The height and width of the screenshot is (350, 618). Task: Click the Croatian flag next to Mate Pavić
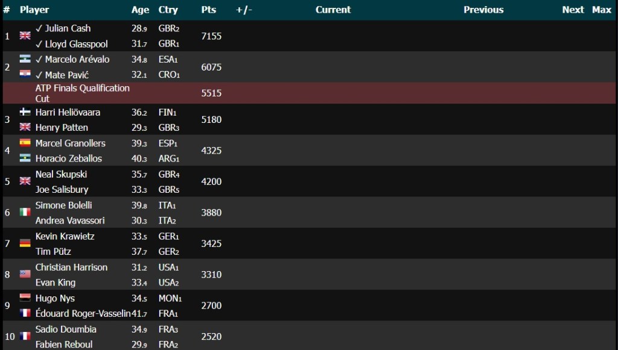pyautogui.click(x=25, y=74)
